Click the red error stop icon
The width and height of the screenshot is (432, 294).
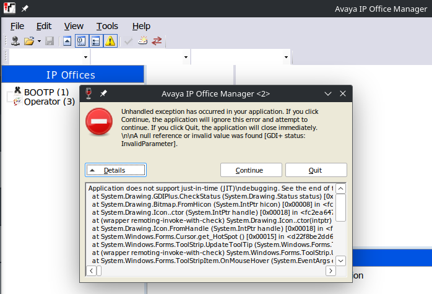[x=99, y=121]
